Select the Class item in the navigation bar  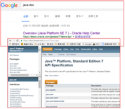pyautogui.click(x=66, y=49)
